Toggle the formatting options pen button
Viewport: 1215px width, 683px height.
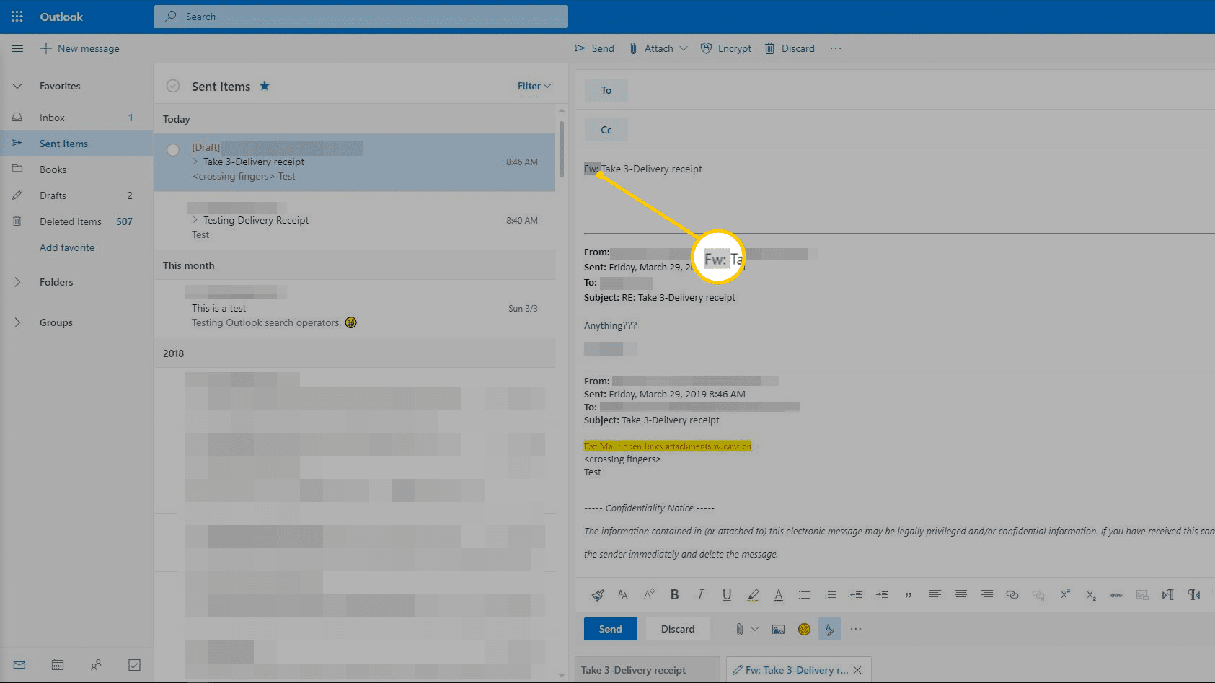click(830, 629)
